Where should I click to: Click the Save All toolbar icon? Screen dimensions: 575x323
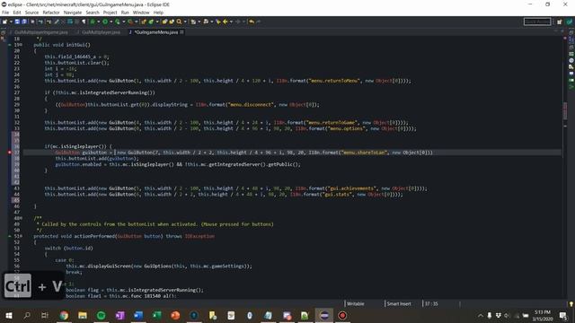point(24,22)
